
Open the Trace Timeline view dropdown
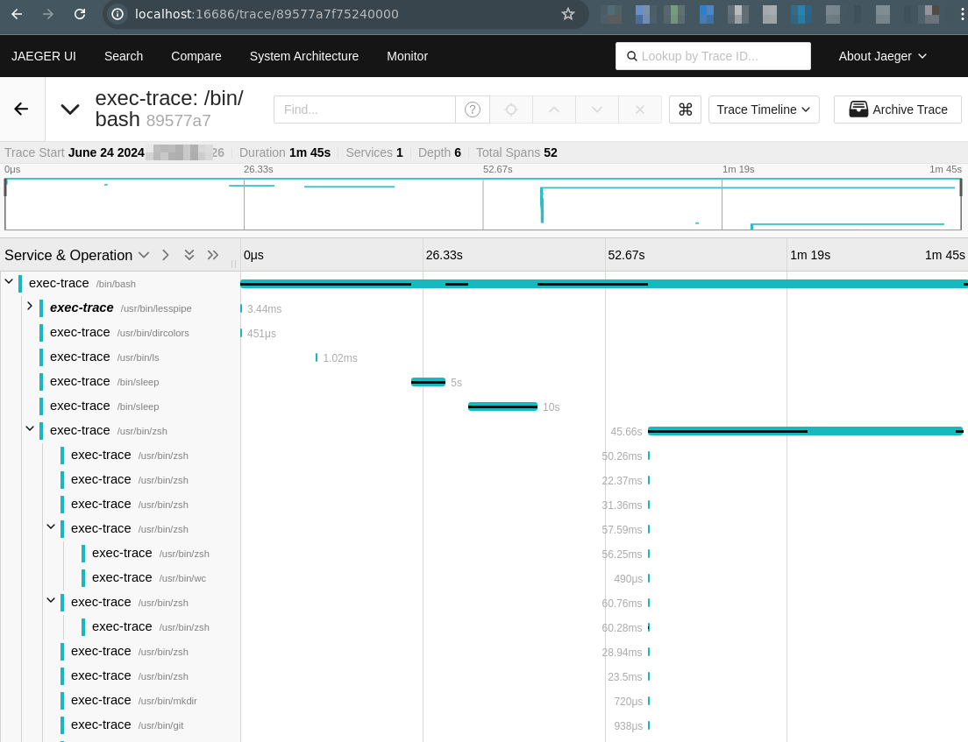click(x=764, y=110)
